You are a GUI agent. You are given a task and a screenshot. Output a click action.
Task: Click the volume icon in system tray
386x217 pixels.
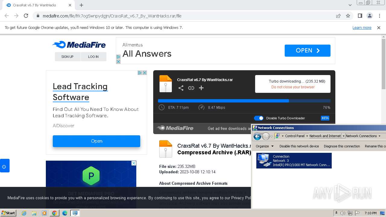click(343, 213)
